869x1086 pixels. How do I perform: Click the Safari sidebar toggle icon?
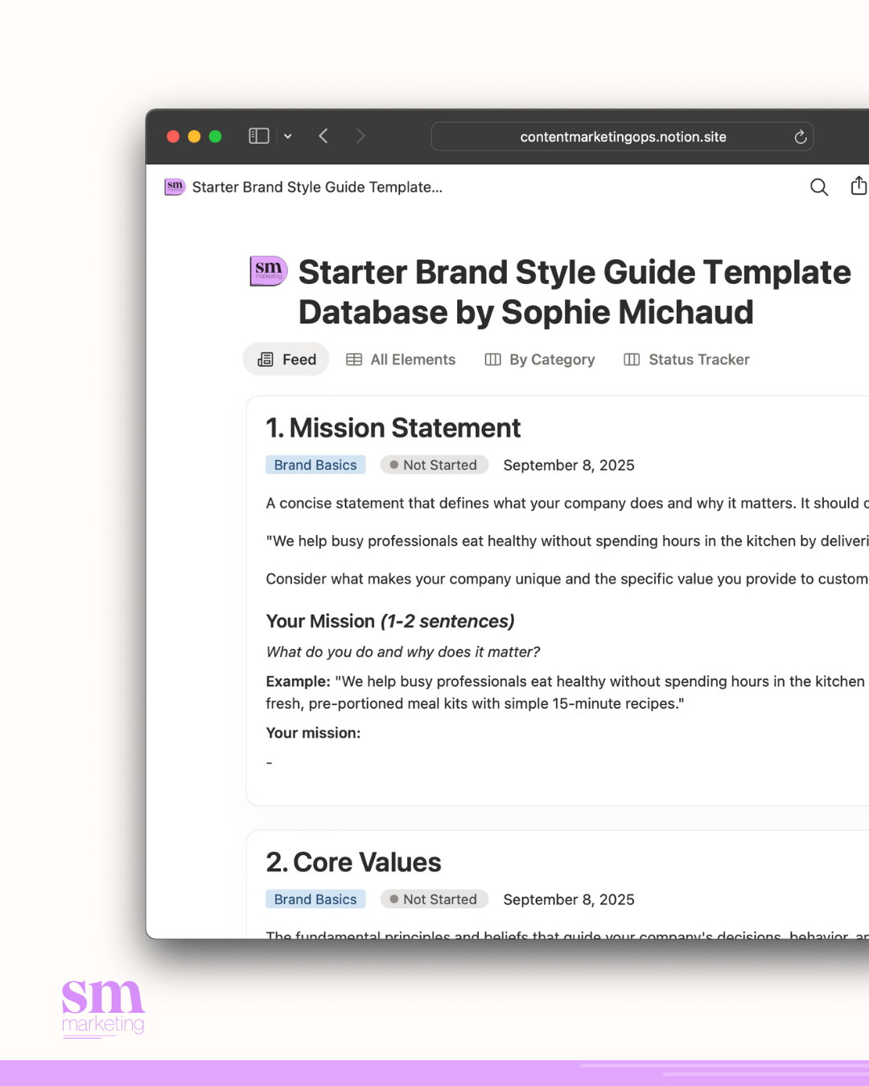258,136
